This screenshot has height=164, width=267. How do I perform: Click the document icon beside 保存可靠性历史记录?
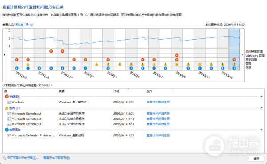pyautogui.click(x=4, y=157)
